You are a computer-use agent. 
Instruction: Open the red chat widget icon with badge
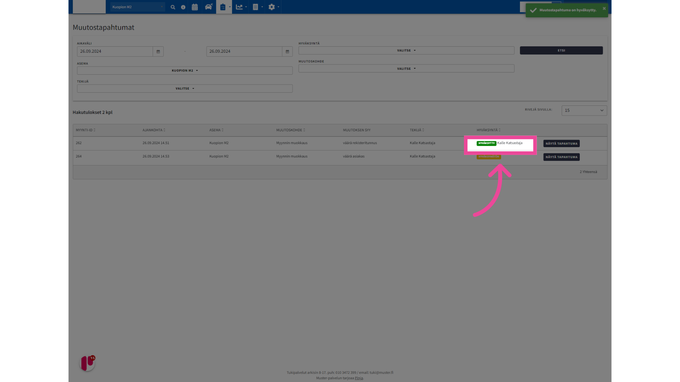click(87, 363)
